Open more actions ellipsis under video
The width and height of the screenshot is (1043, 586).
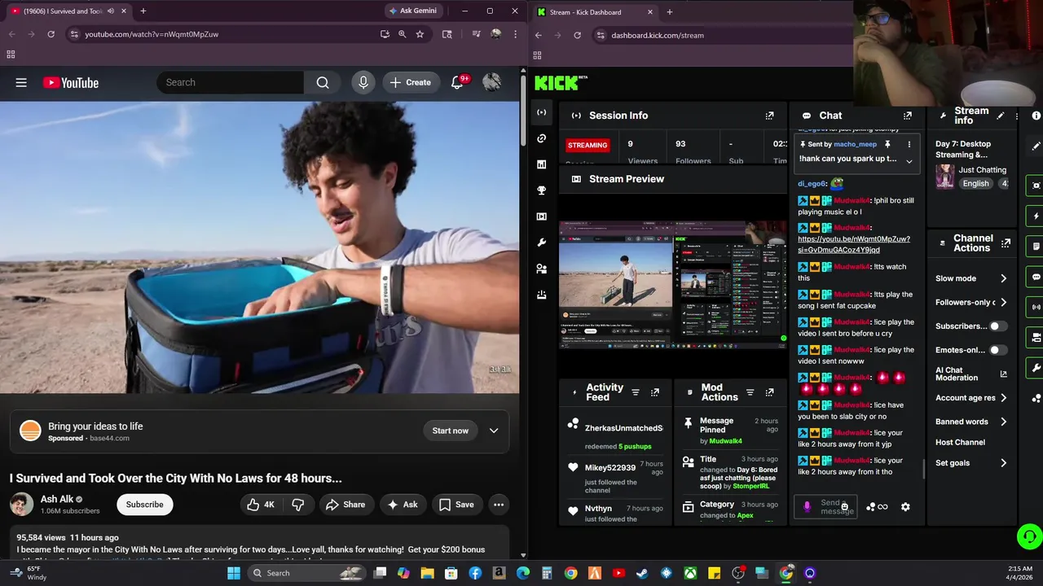pyautogui.click(x=499, y=505)
